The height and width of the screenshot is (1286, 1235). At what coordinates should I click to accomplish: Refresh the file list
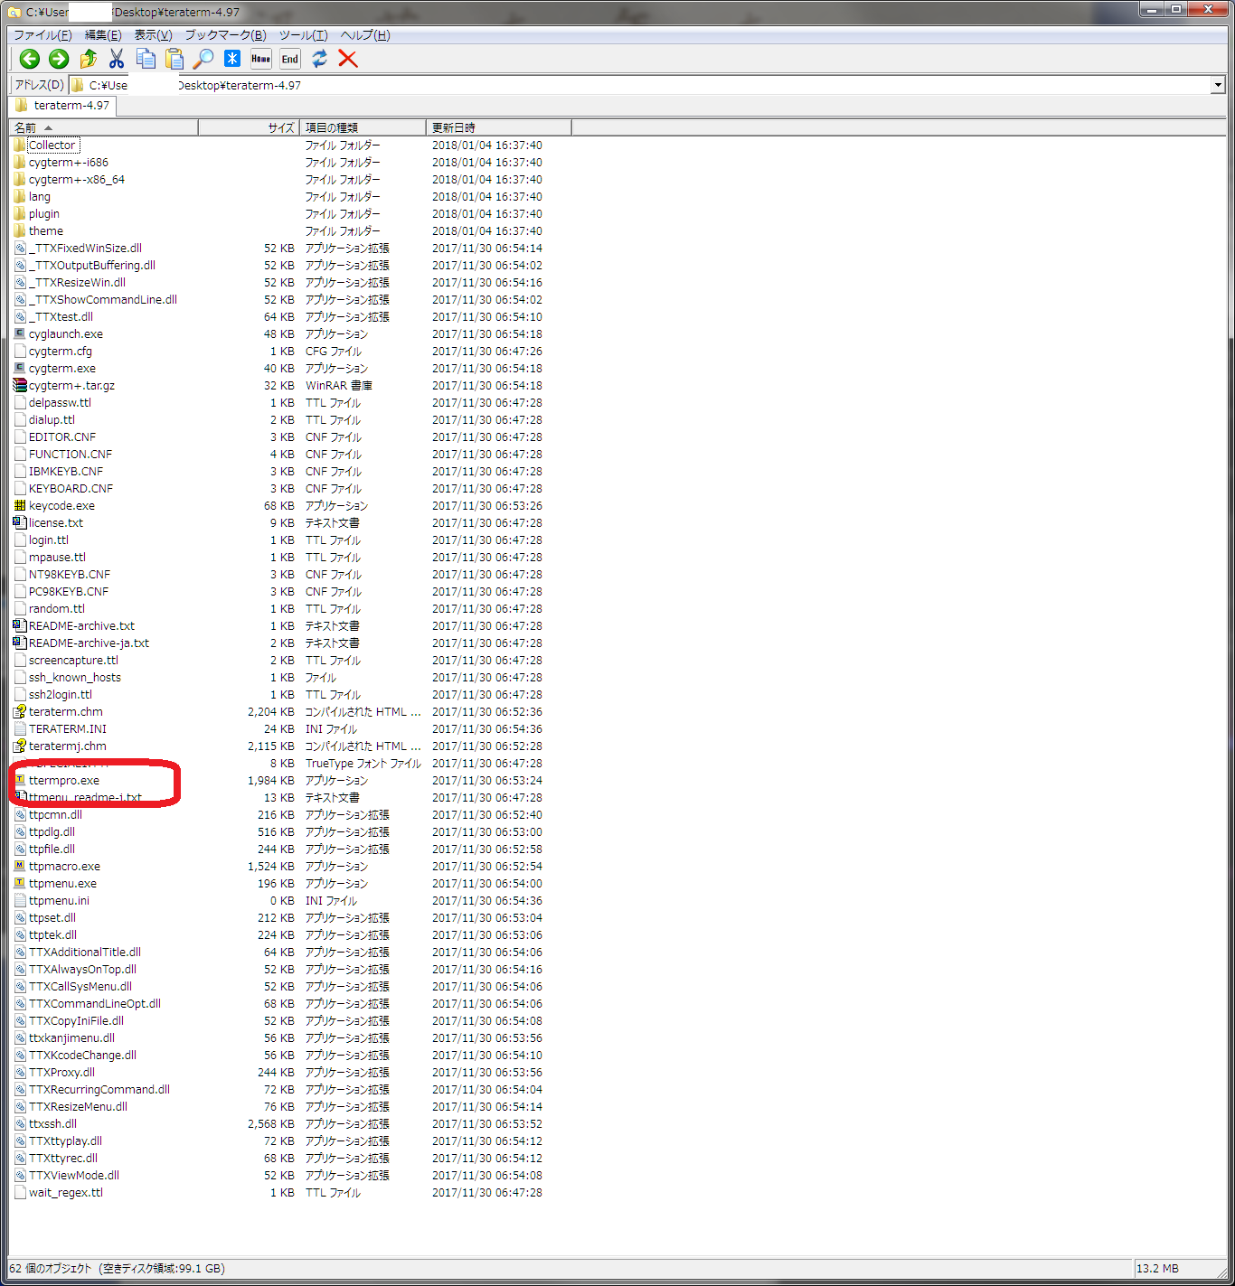[319, 59]
